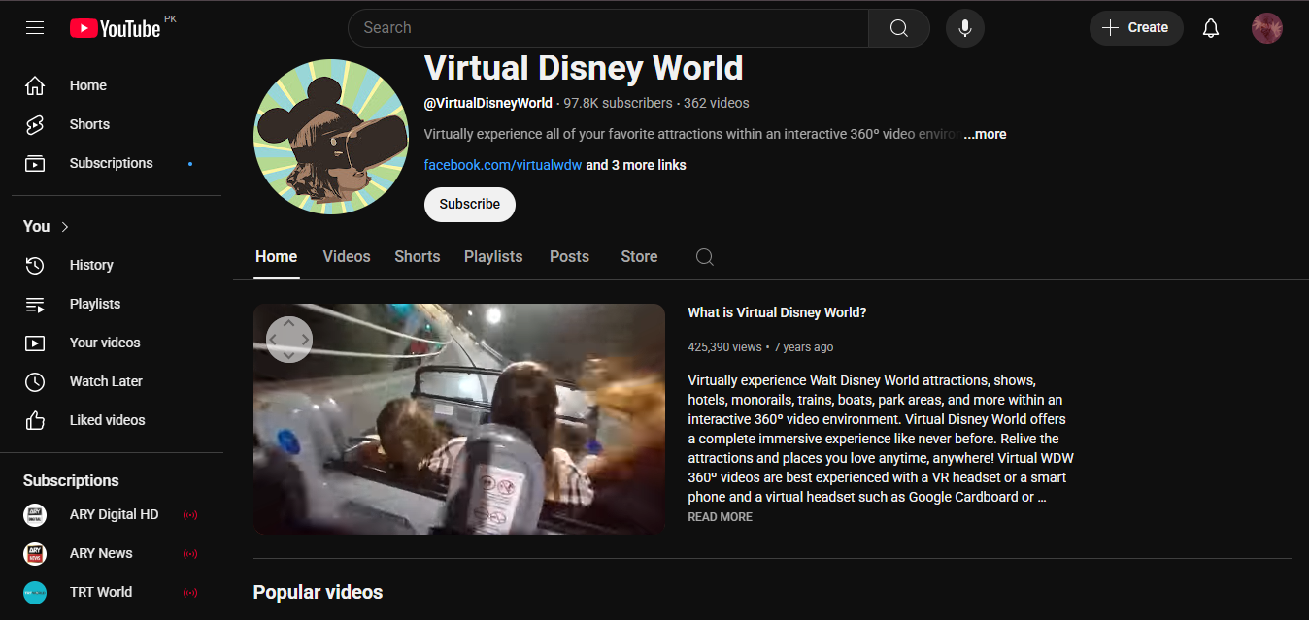Select Shorts in the sidebar

point(88,124)
